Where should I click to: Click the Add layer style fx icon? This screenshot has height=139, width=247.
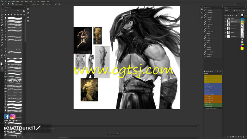pos(230,137)
